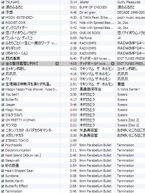Select the Butterfly track by 木村カエラ
The image size is (145, 193).
point(12,100)
